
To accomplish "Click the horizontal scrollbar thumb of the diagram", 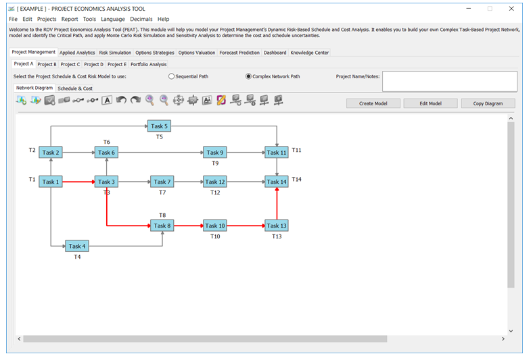I will 205,338.
